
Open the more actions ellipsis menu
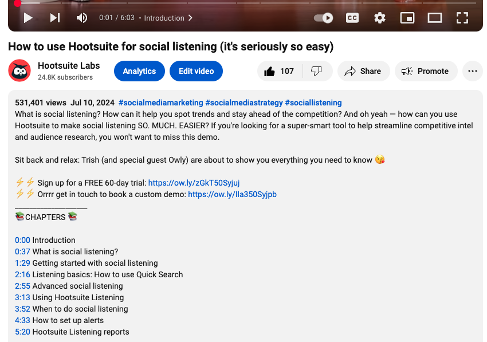pyautogui.click(x=472, y=71)
